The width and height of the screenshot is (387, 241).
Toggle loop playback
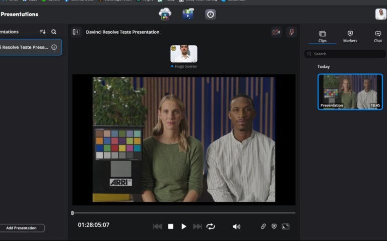211,226
